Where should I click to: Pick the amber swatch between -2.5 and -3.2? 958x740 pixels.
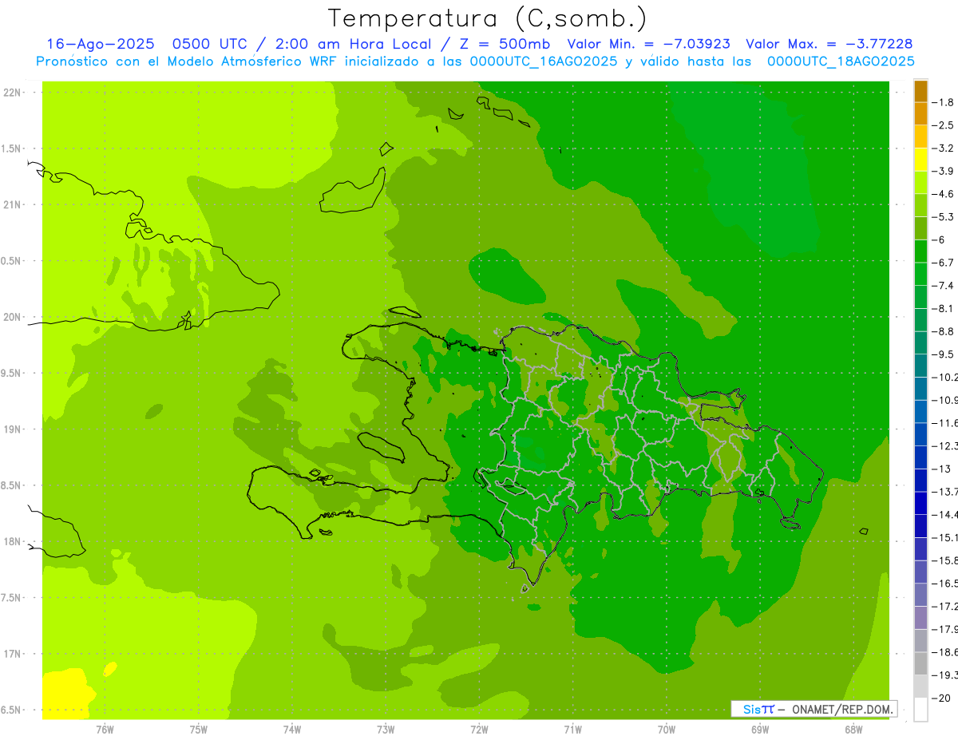(920, 137)
